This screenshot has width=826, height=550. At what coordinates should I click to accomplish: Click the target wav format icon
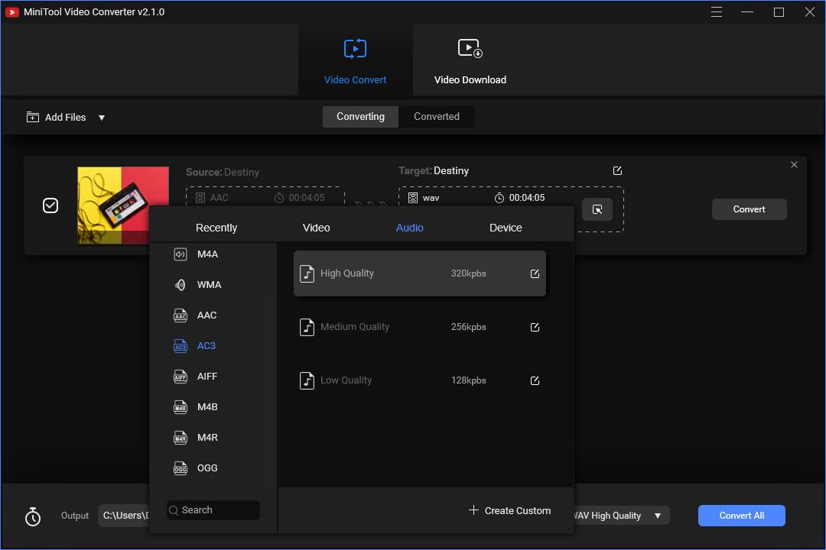coord(413,198)
